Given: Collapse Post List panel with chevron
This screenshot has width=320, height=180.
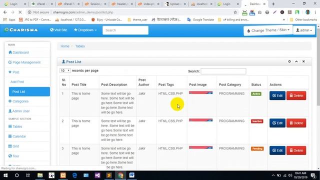Looking at the screenshot, I should coord(296,61).
